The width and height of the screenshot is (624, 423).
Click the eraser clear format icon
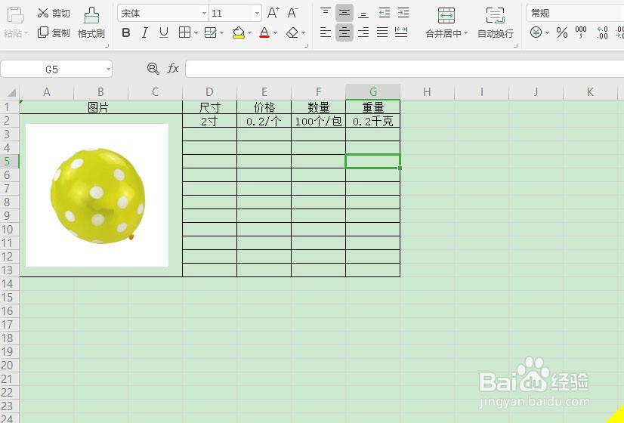pos(292,32)
